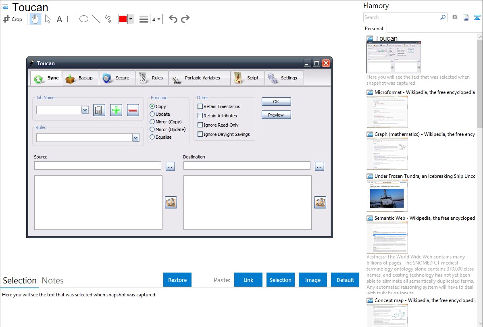Viewport: 483px width, 327px height.
Task: Select the Mirror (Copy) radio button
Action: [152, 122]
